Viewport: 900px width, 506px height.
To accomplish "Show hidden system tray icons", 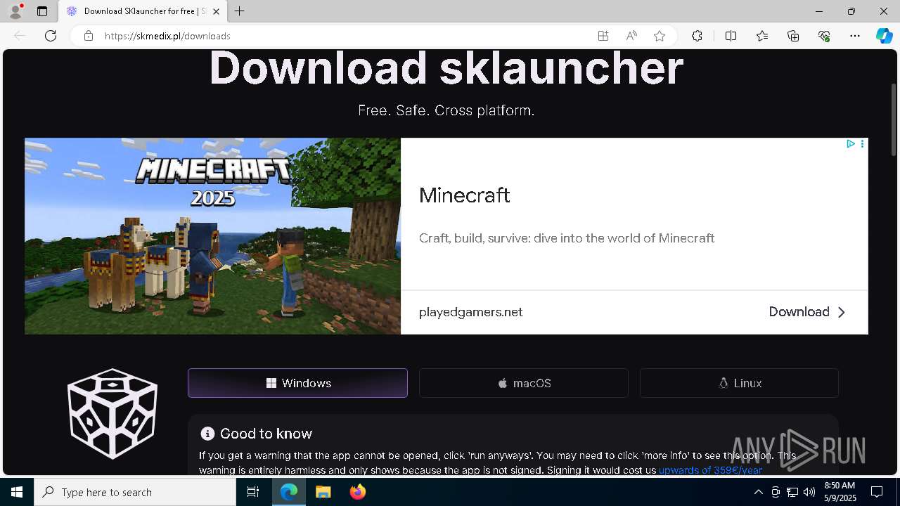I will (x=758, y=492).
